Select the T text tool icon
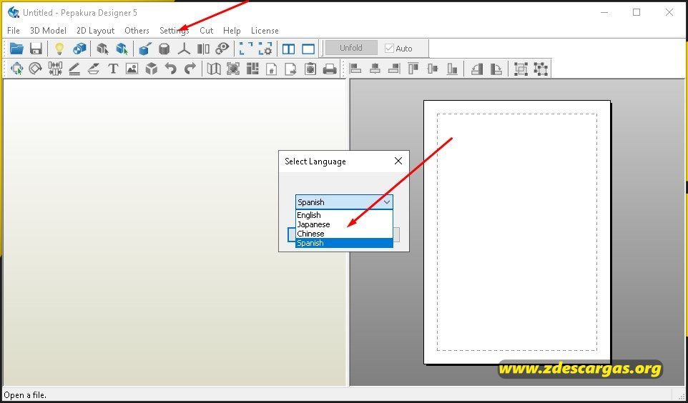688x403 pixels. [113, 69]
